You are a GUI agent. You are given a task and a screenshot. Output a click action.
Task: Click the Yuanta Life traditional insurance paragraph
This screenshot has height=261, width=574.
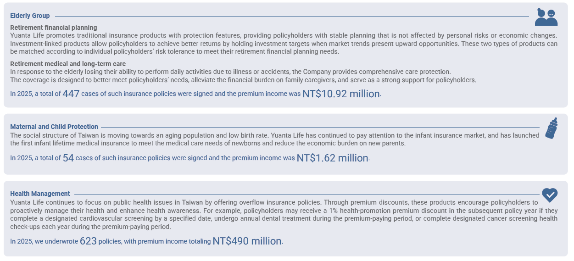click(284, 44)
